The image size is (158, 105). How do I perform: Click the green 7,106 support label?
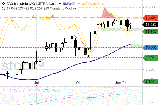(150, 81)
